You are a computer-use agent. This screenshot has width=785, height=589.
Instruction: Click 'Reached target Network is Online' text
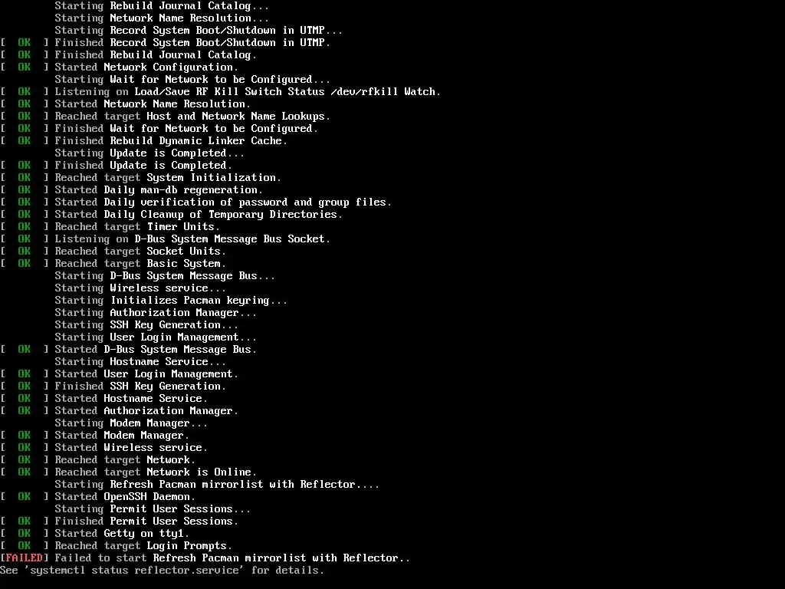tap(155, 472)
